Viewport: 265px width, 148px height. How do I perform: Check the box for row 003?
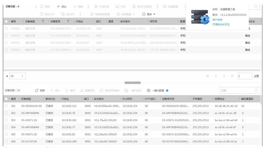[x=6, y=120]
